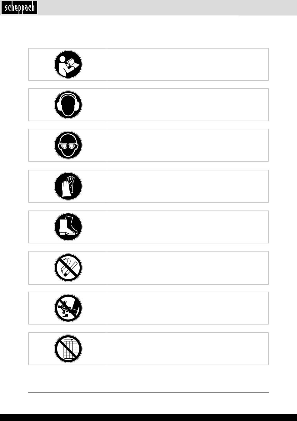Click the horizontal divider line above the footer
297x421 pixels.
point(148,392)
